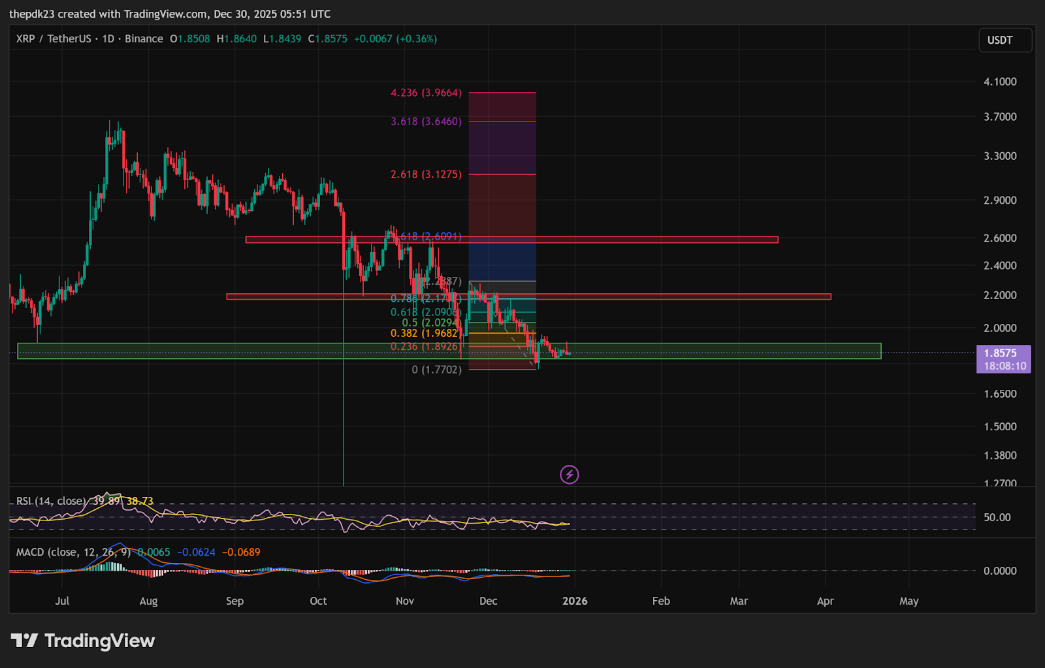
Task: Select the upper red resistance zone near 2.6000
Action: pyautogui.click(x=653, y=240)
